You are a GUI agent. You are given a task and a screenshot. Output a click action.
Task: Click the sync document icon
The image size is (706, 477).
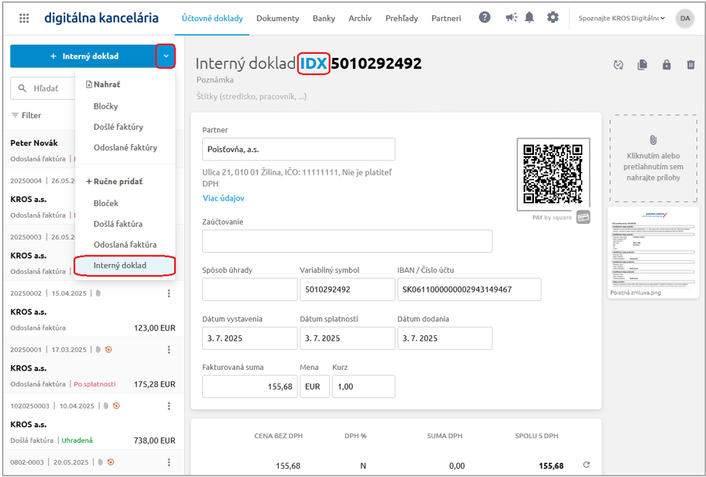[x=619, y=65]
